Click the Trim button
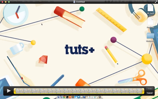This screenshot has width=158, height=99. (x=150, y=89)
